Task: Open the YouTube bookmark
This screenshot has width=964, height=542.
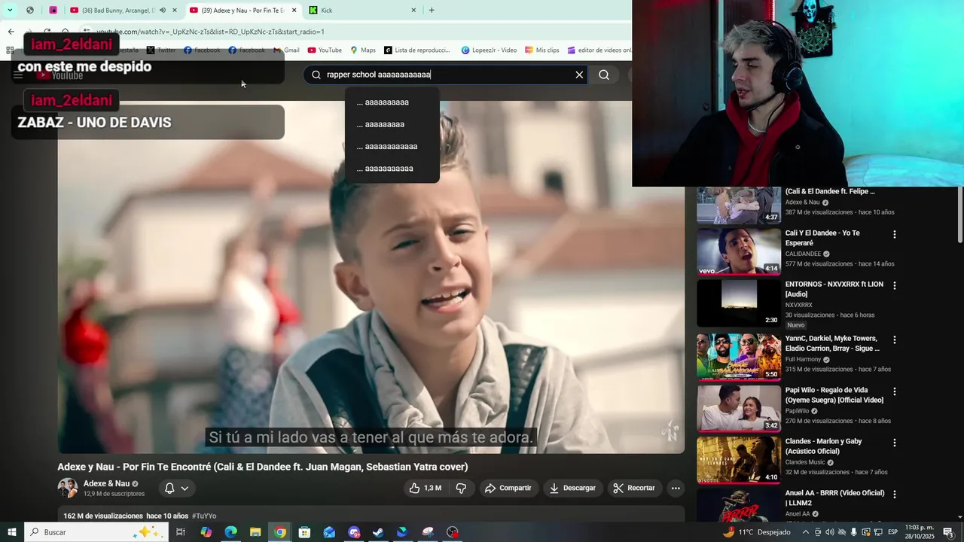Action: coord(325,50)
